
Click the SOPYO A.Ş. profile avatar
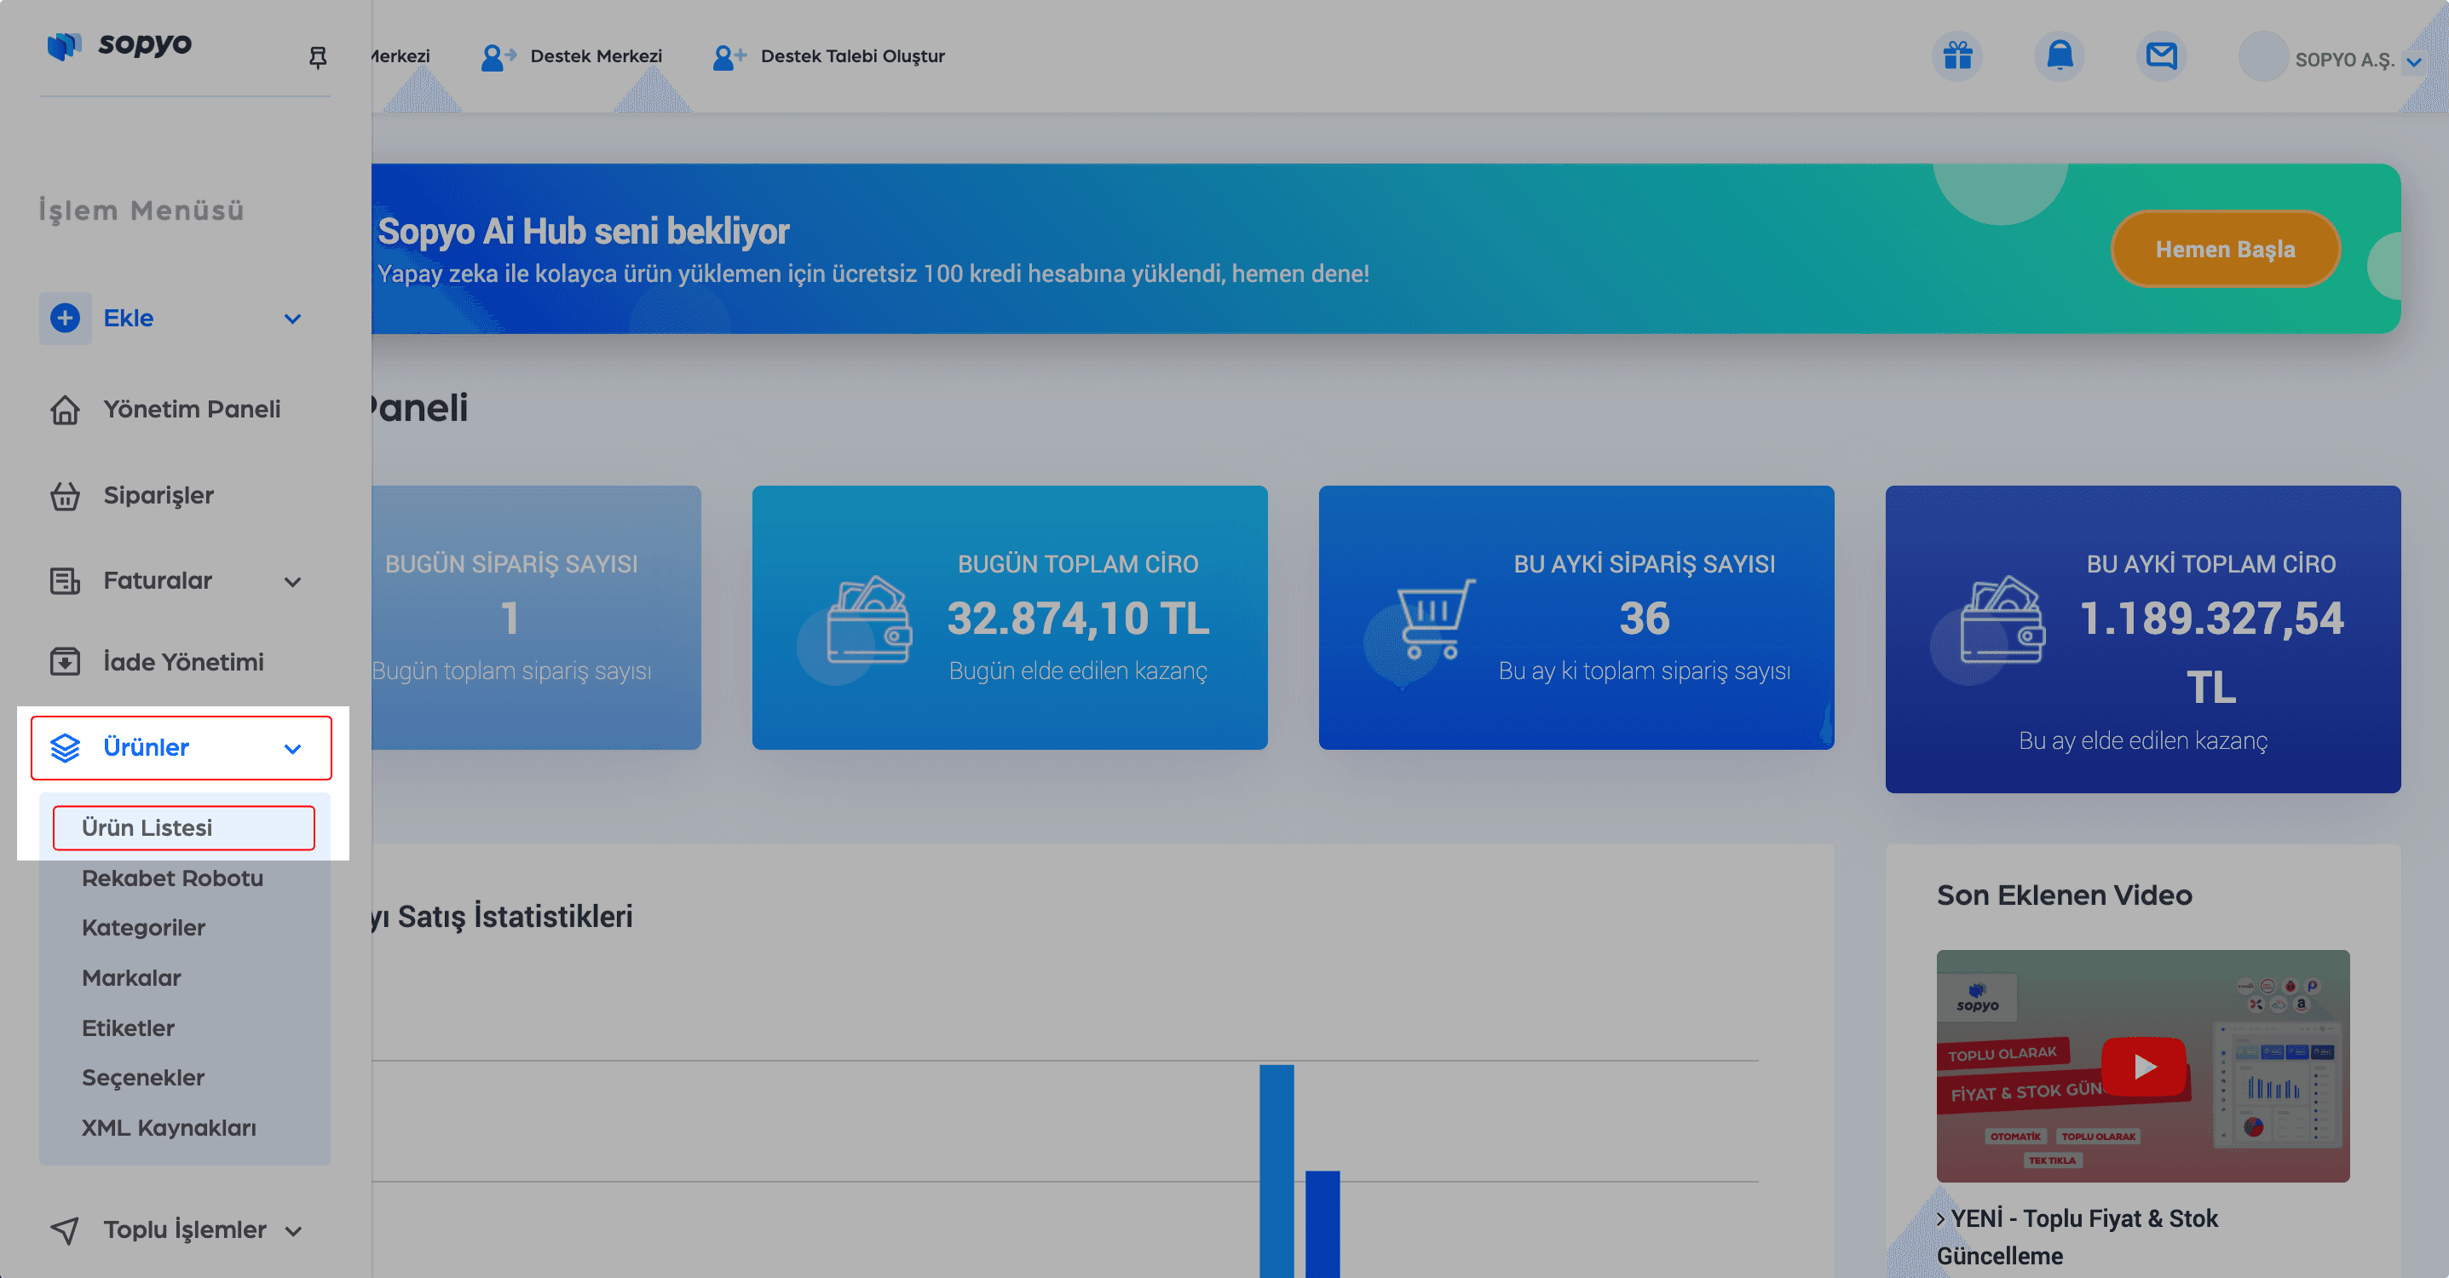click(2262, 56)
